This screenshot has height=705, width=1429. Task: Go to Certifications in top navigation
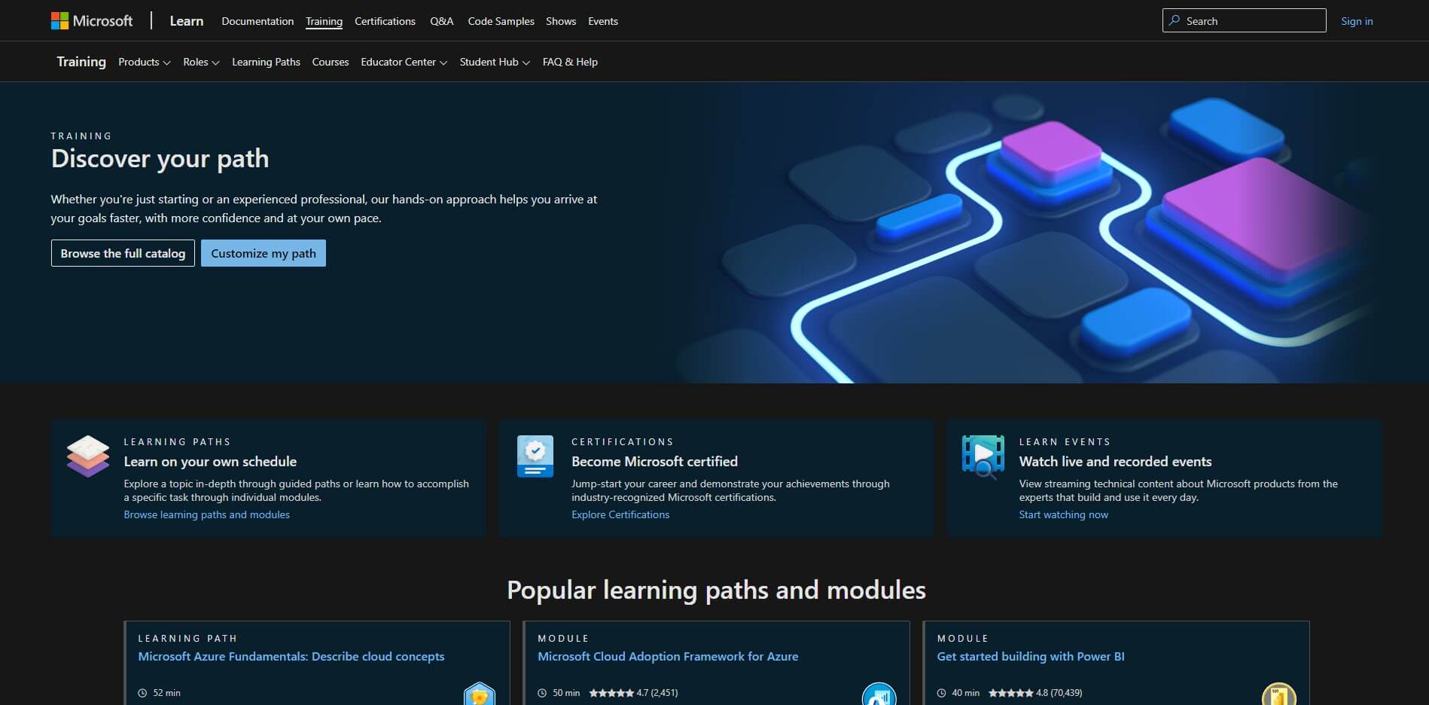385,21
